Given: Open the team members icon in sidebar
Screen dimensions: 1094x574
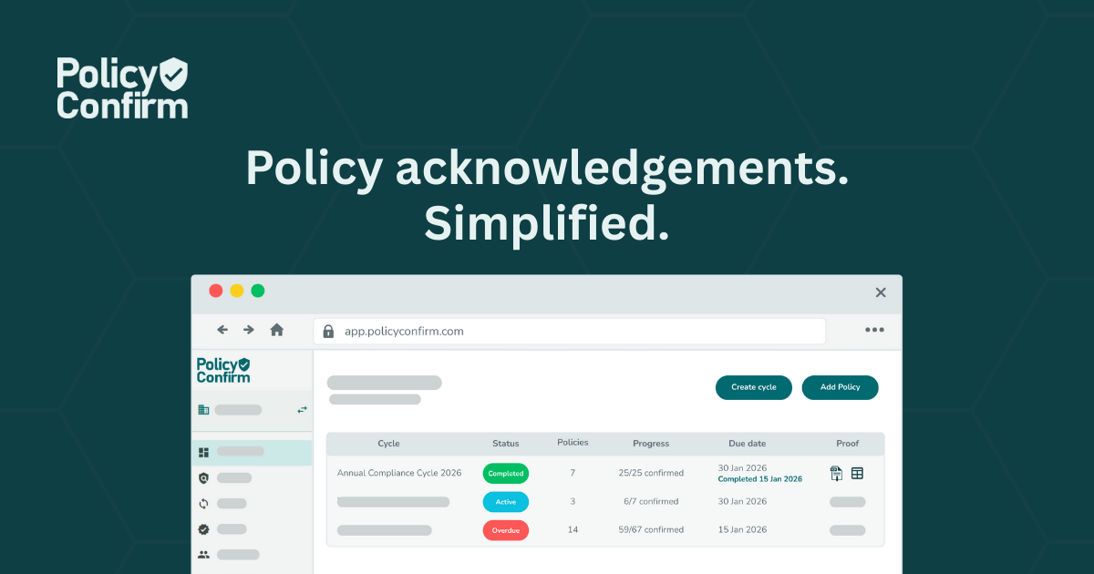Looking at the screenshot, I should [204, 554].
